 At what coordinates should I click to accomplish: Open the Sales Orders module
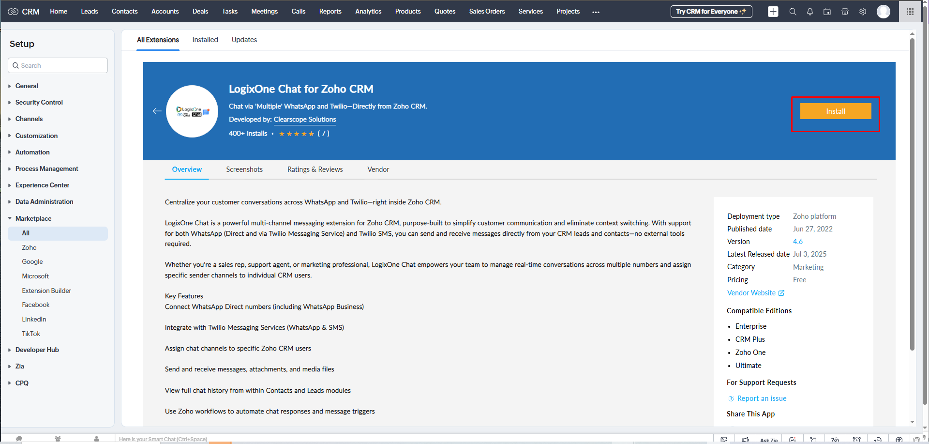pos(487,11)
